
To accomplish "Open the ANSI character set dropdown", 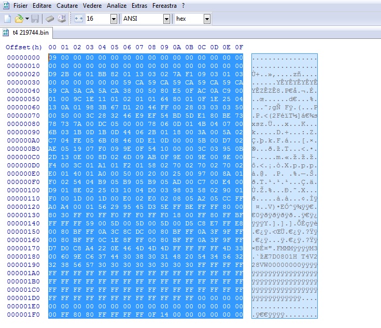I will (166, 19).
